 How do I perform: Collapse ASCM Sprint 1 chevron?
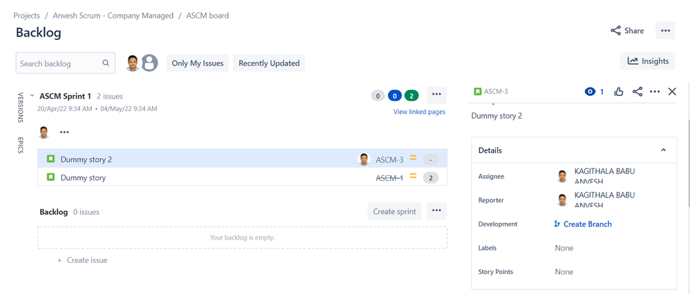click(32, 95)
